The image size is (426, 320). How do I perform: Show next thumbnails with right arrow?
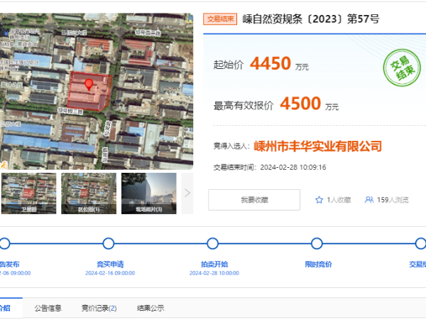point(187,192)
